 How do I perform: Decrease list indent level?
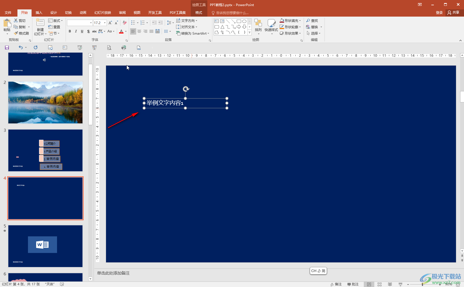pyautogui.click(x=154, y=23)
